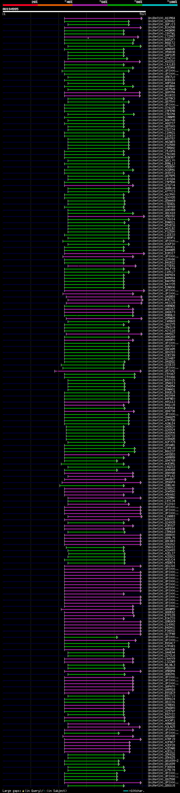Open hit UniRef100_B2AZH8
Screen dimensions: 180x793
point(161,27)
